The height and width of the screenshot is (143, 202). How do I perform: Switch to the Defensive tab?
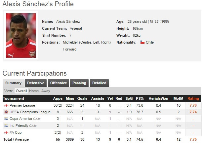(36, 83)
